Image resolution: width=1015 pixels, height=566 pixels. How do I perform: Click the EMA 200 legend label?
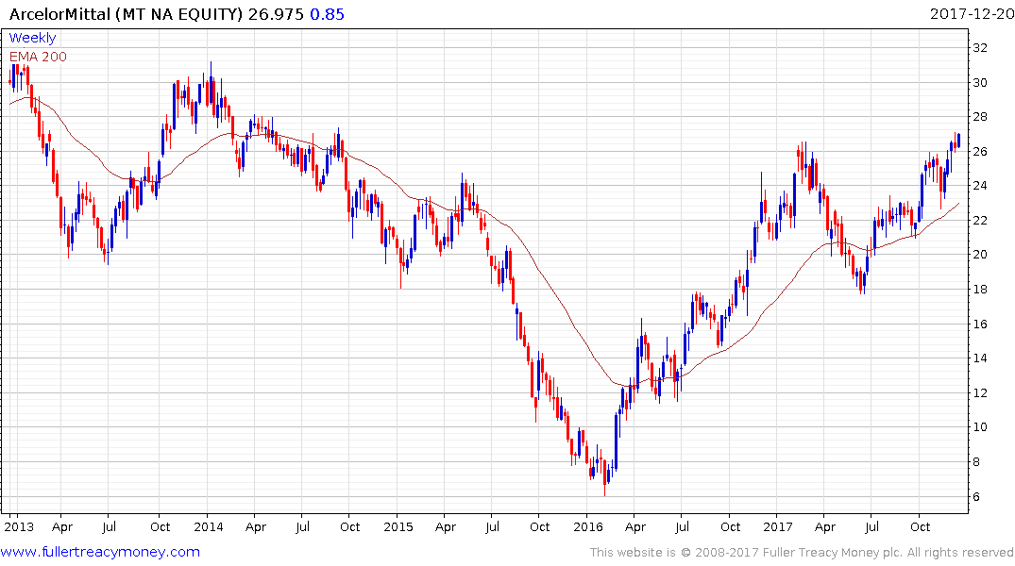[38, 57]
